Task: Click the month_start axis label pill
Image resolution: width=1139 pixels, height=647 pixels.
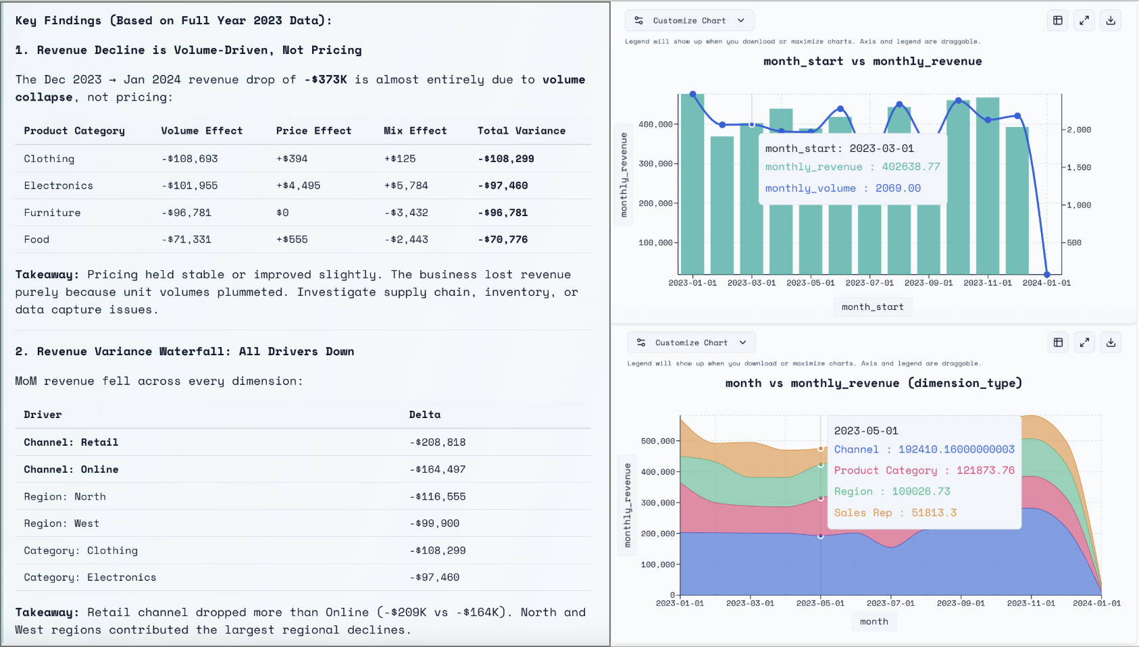Action: pyautogui.click(x=872, y=307)
